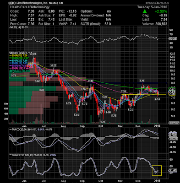Select the Last price 7.54
The height and width of the screenshot is (183, 180).
tap(164, 20)
